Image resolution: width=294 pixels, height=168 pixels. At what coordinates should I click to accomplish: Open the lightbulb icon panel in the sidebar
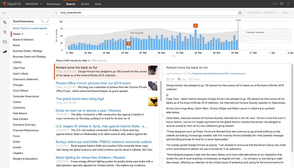[5, 32]
